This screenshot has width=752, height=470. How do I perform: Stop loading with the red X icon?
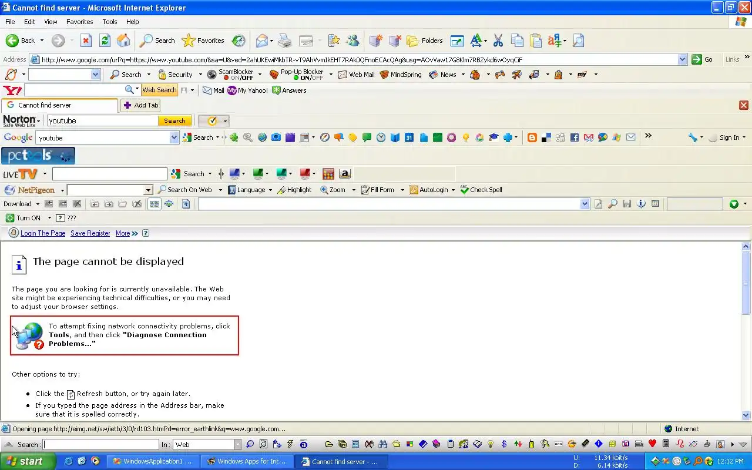pos(86,41)
